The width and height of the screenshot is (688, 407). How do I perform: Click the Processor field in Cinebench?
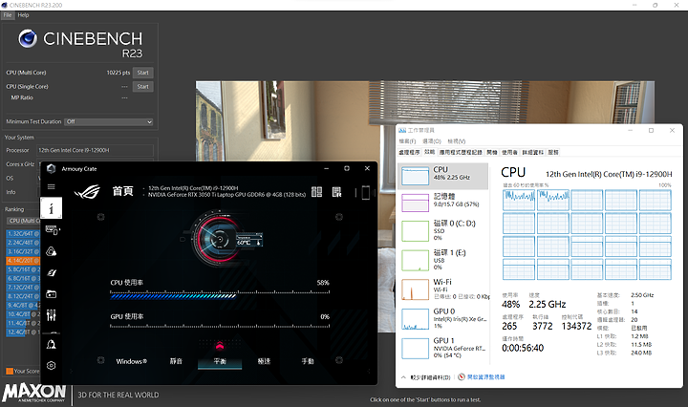[x=95, y=150]
